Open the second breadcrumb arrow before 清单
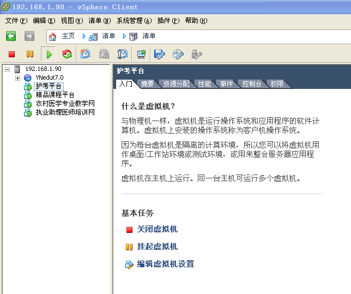351x294 pixels. pos(124,37)
